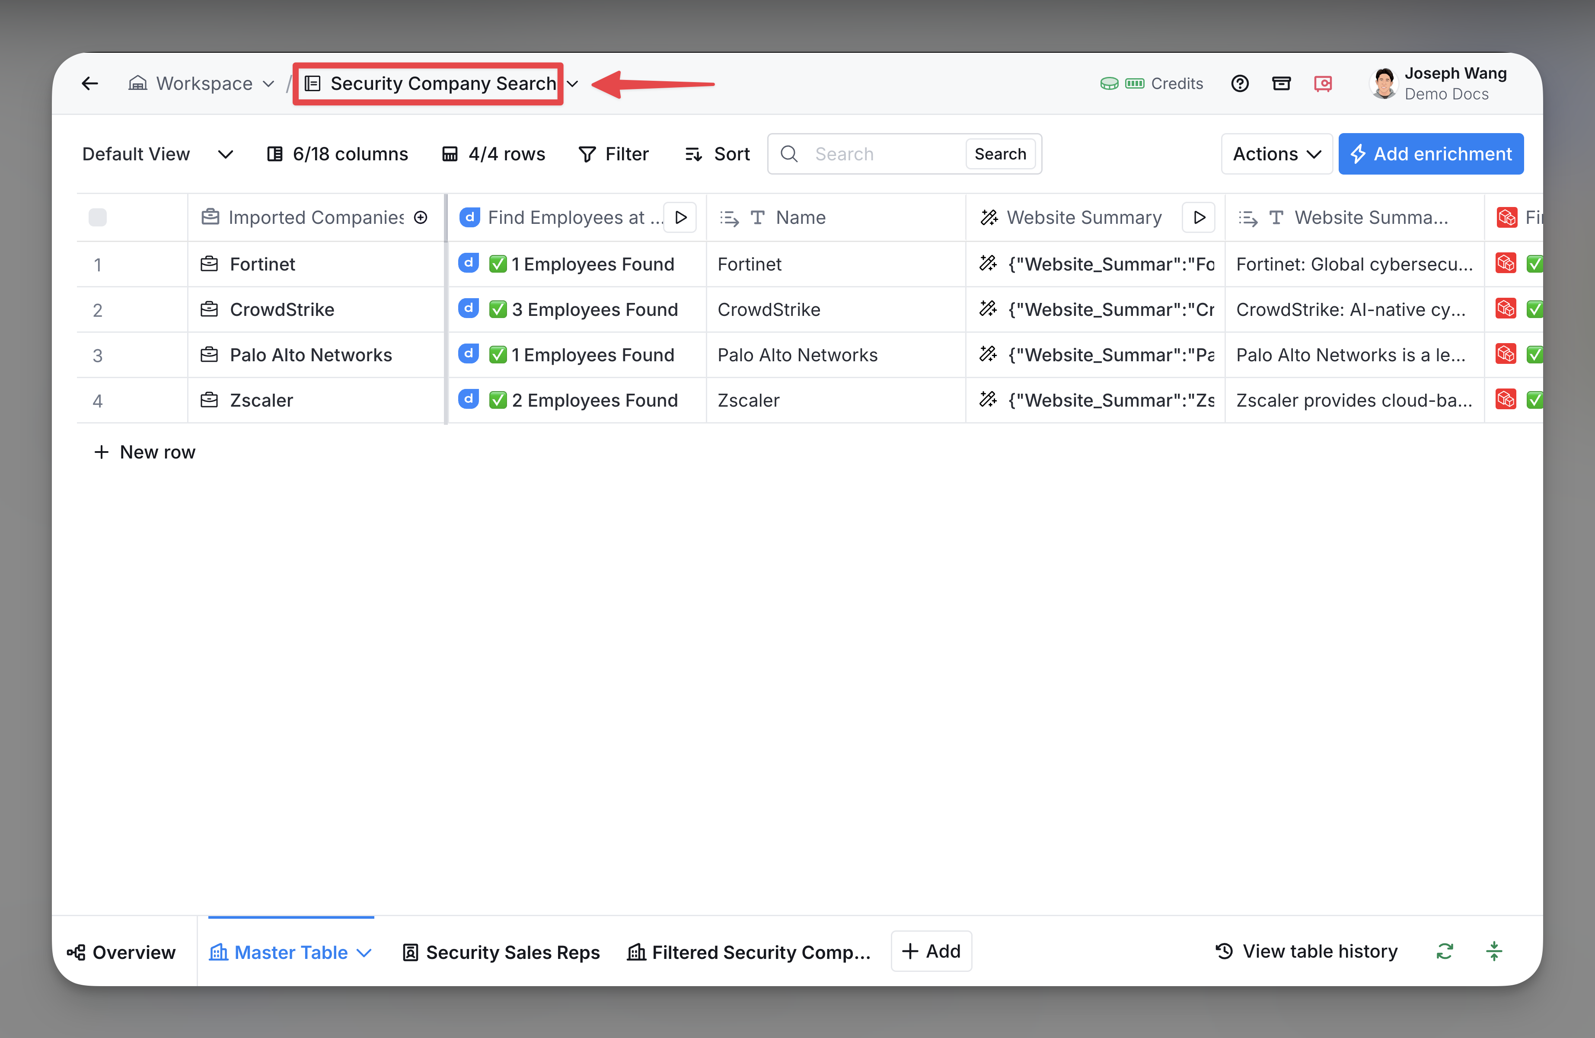Viewport: 1595px width, 1038px height.
Task: Click the green refresh icon
Action: coord(1445,952)
